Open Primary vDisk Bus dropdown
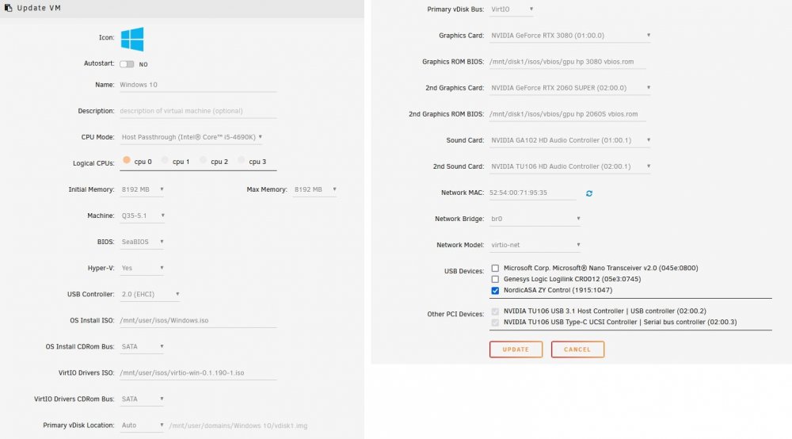792x439 pixels. point(512,9)
